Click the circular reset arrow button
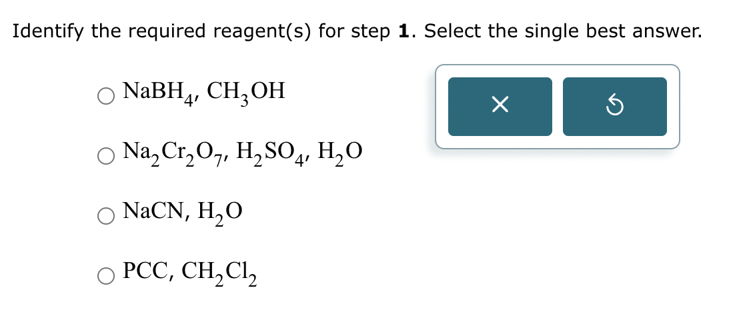 point(614,106)
